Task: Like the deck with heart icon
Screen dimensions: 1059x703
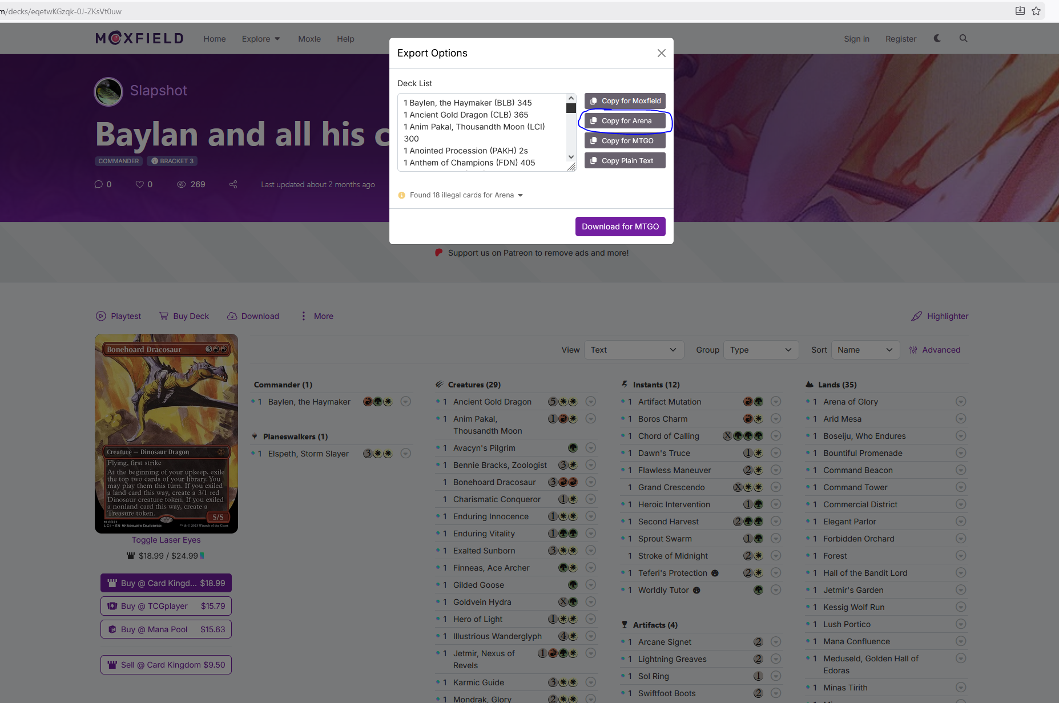Action: click(x=139, y=184)
